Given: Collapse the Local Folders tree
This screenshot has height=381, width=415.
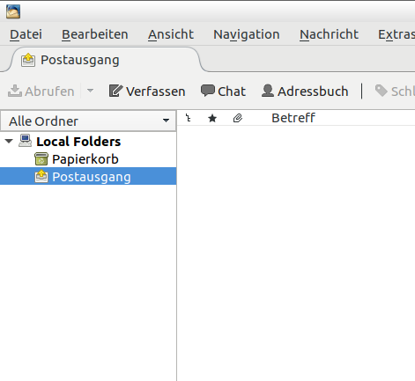Looking at the screenshot, I should click(x=9, y=141).
